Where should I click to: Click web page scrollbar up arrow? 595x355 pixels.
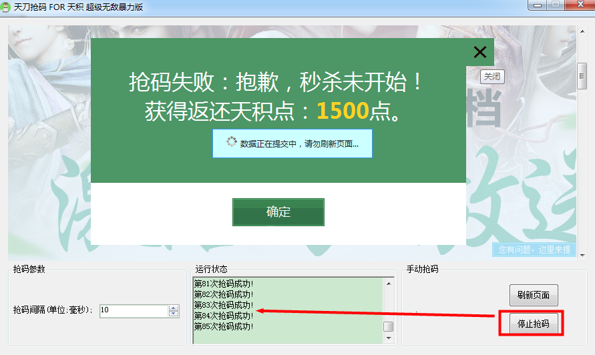582,31
